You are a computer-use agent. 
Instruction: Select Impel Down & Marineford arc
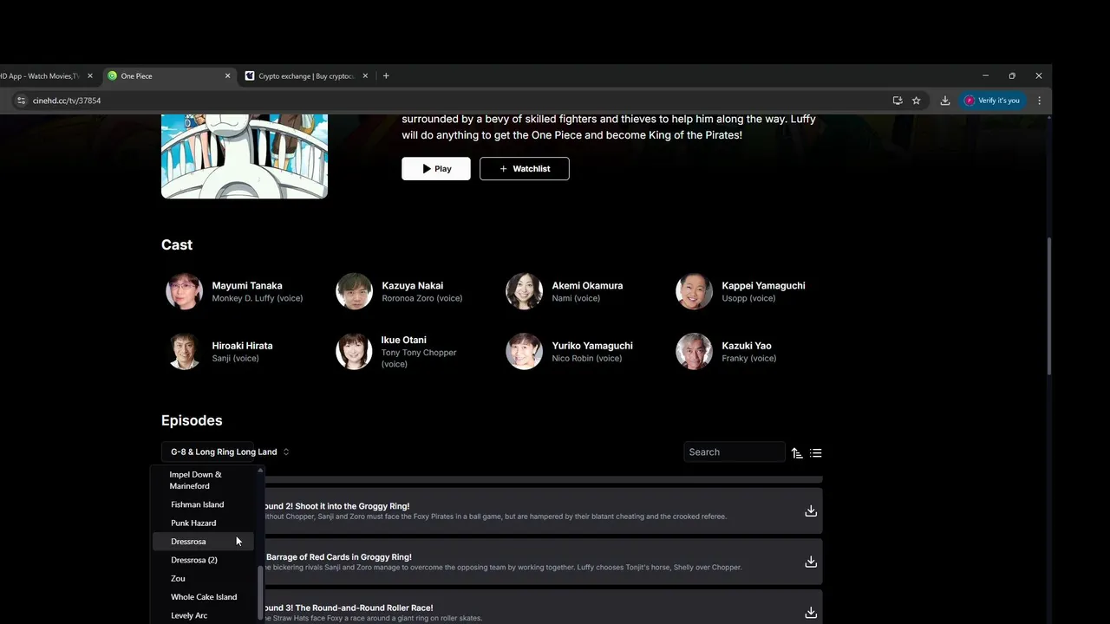(204, 480)
